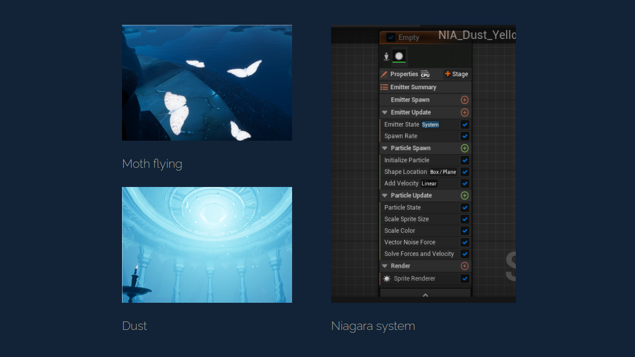Disable the Shape Location module
635x357 pixels.
[x=464, y=172]
